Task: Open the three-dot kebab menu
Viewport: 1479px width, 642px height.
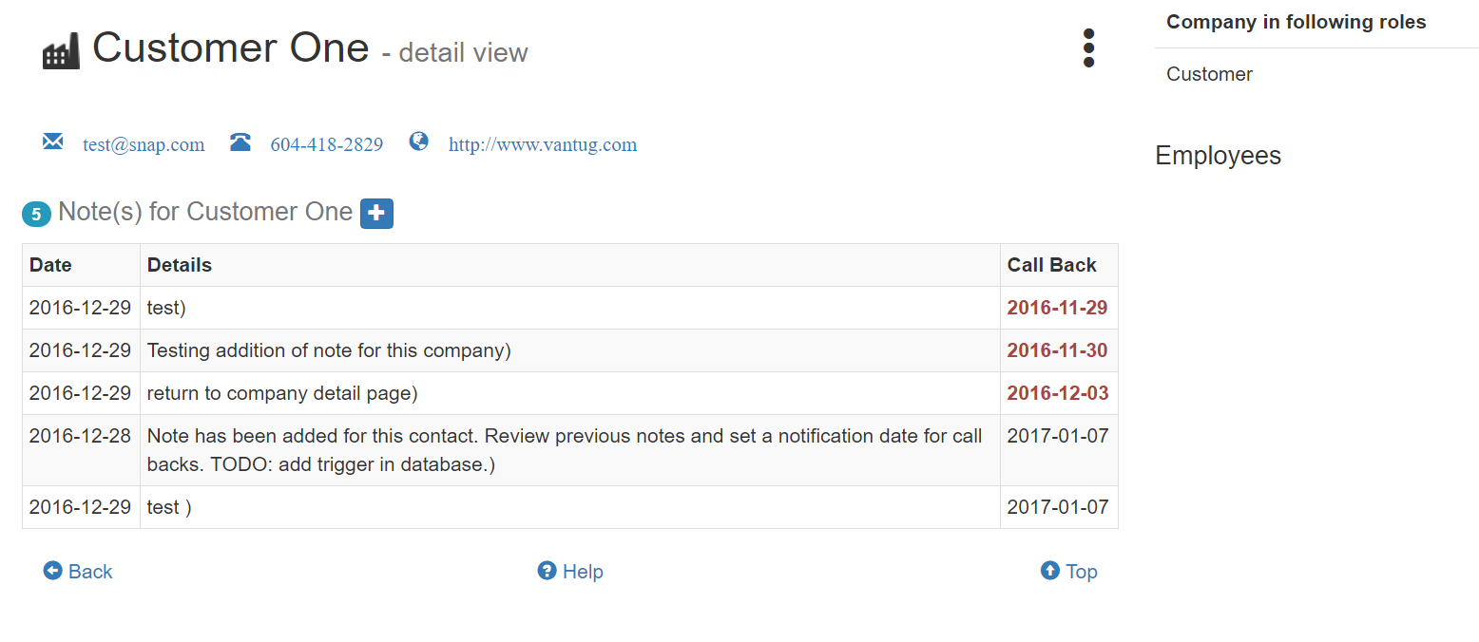Action: 1088,47
